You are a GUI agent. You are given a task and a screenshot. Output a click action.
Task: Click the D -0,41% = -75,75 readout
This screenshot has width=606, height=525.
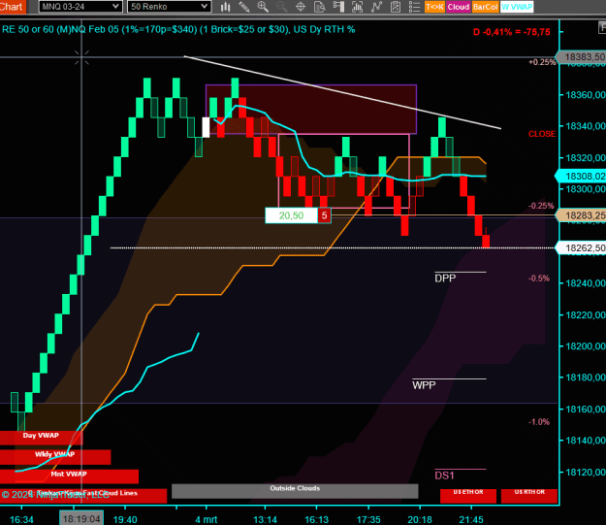click(511, 32)
